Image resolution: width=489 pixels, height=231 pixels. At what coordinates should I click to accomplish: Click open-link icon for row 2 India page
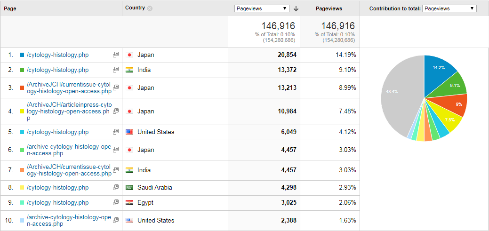click(x=116, y=70)
